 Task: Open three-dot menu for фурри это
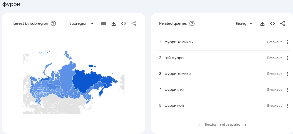(287, 90)
